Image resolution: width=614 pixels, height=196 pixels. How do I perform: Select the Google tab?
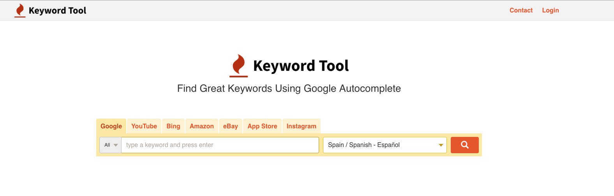111,126
